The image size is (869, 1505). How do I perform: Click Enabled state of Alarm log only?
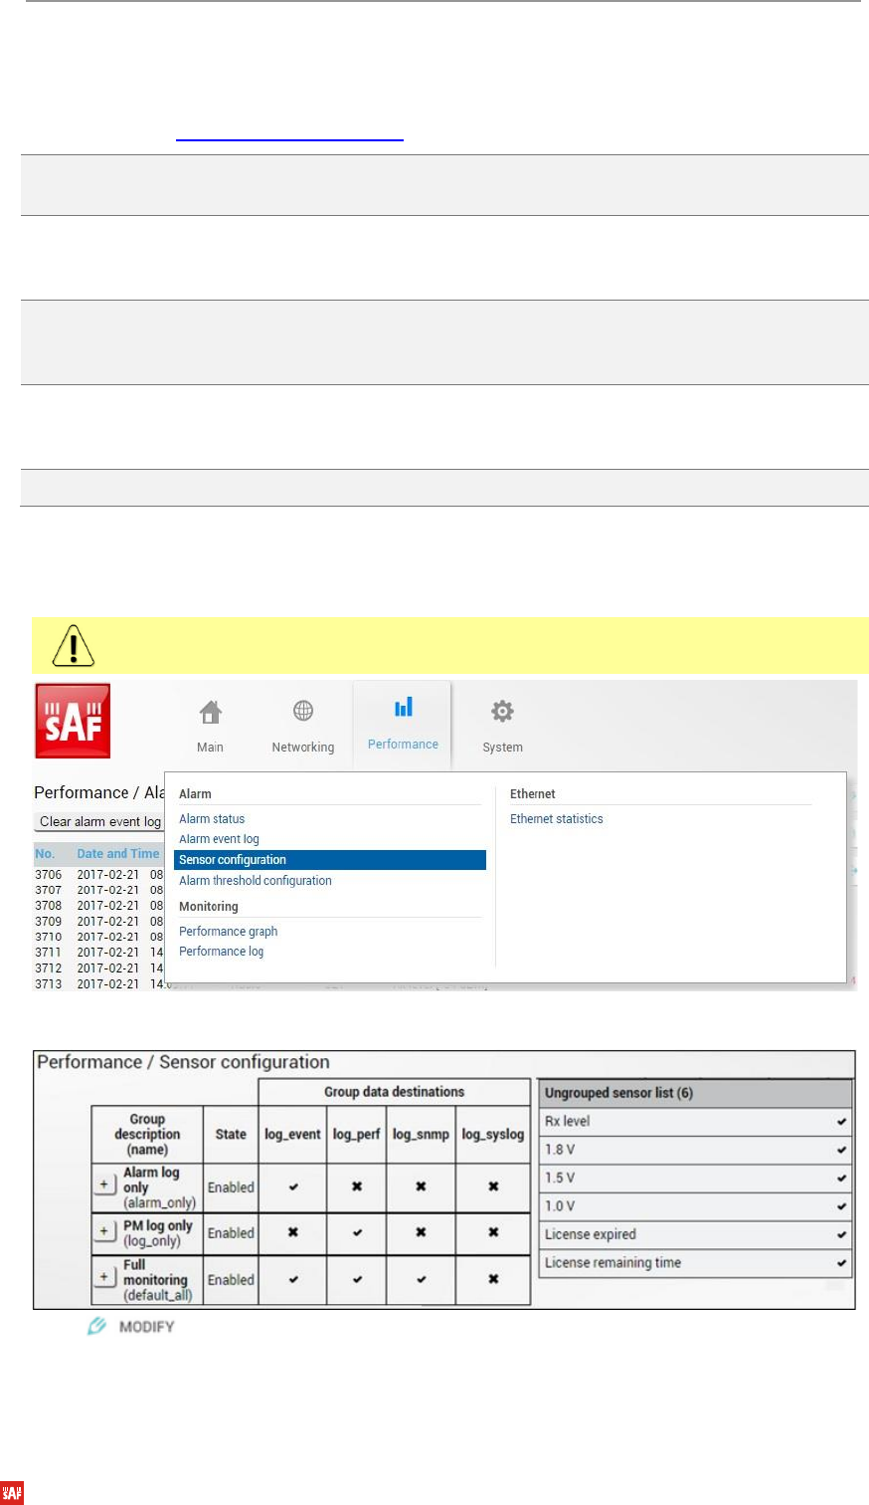231,1187
